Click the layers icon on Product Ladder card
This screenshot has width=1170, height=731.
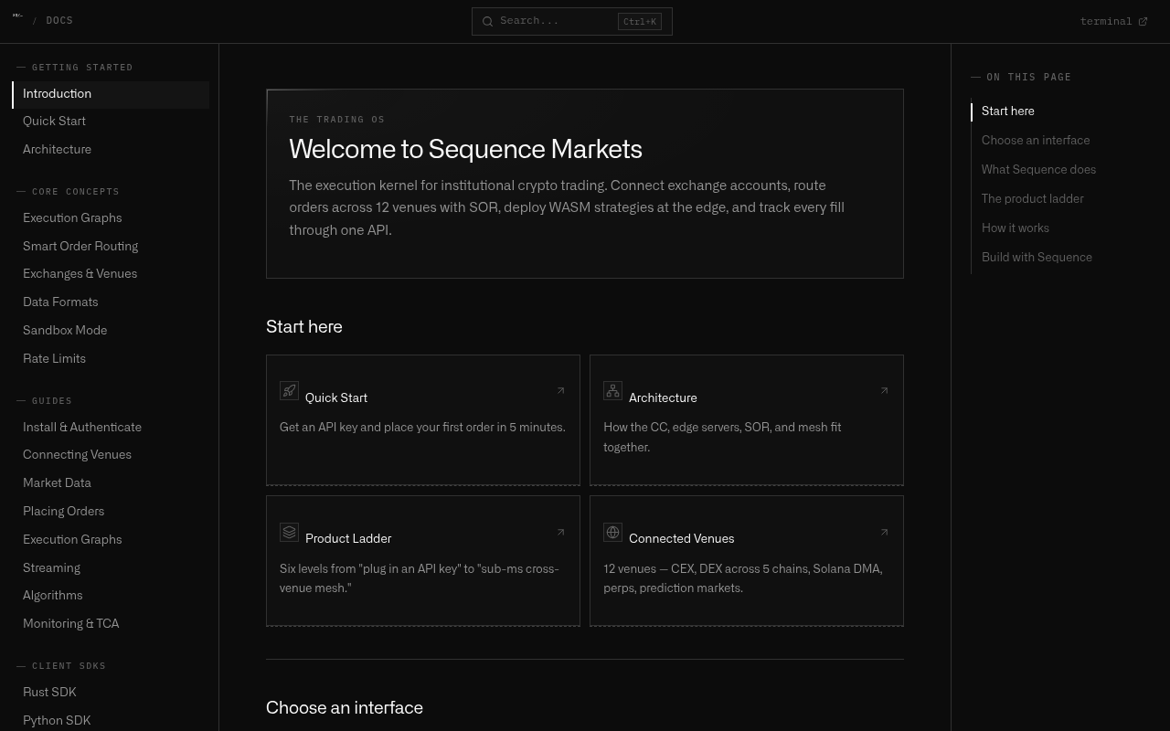click(289, 532)
